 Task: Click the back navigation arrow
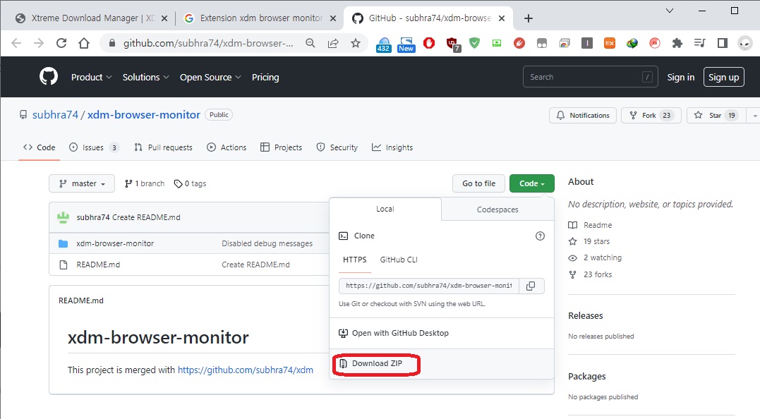pos(16,43)
